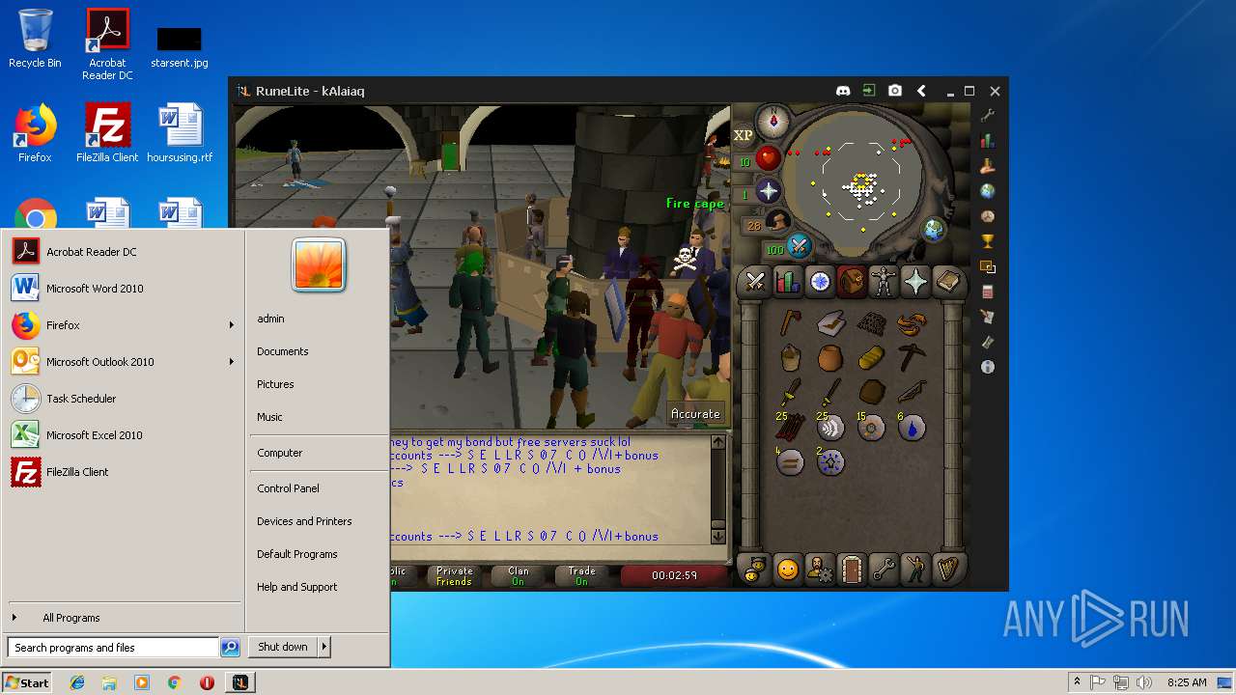Open the Skill Calculator sidebar icon
The width and height of the screenshot is (1236, 695).
(x=987, y=292)
